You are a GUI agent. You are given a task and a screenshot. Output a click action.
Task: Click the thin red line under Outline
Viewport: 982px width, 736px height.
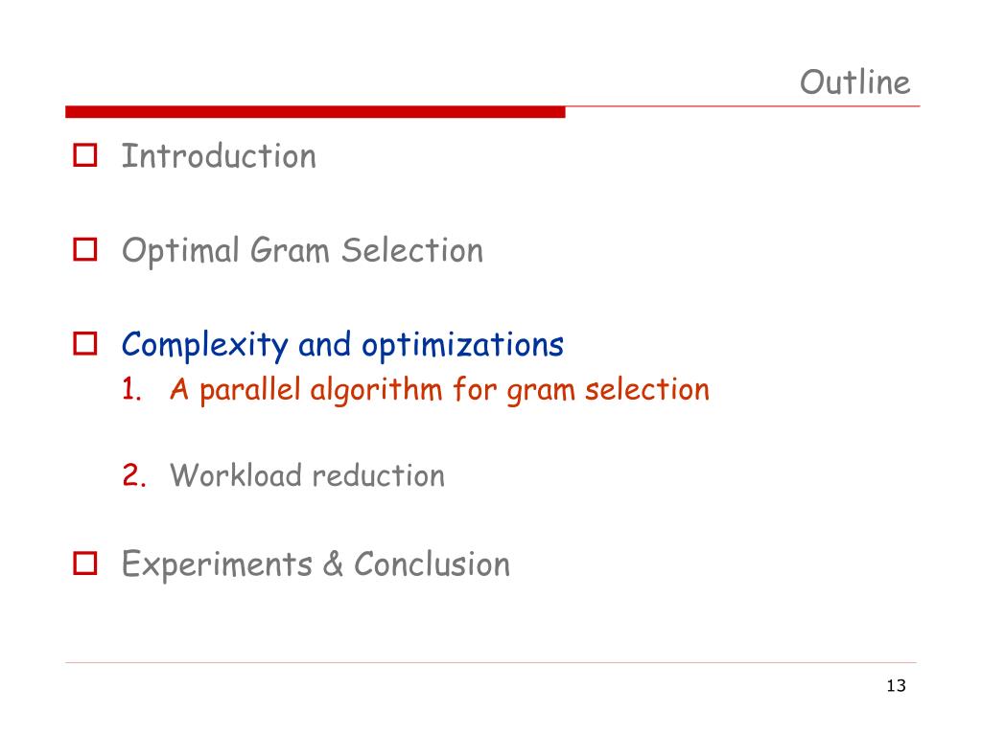point(743,106)
